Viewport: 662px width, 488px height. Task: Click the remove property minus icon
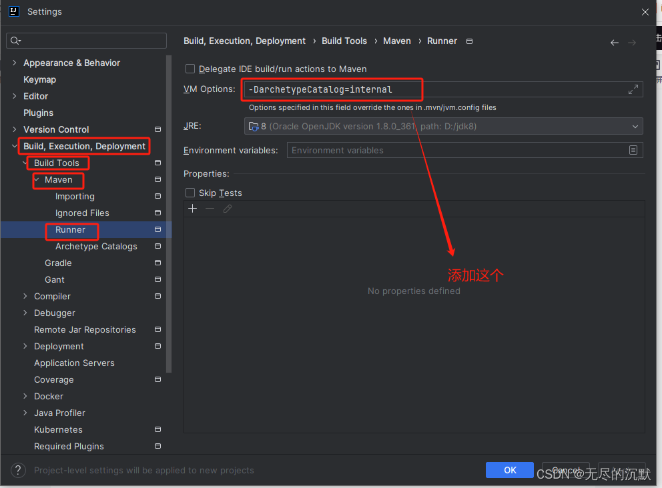click(210, 209)
